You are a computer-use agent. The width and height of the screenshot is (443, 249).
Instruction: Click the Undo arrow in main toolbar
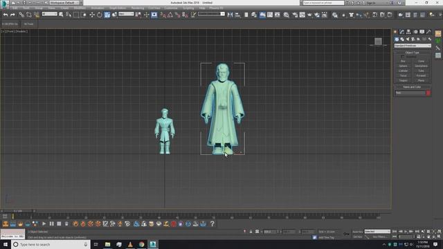tap(6, 15)
